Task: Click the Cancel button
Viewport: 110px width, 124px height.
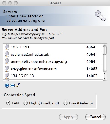Action: (x=95, y=117)
